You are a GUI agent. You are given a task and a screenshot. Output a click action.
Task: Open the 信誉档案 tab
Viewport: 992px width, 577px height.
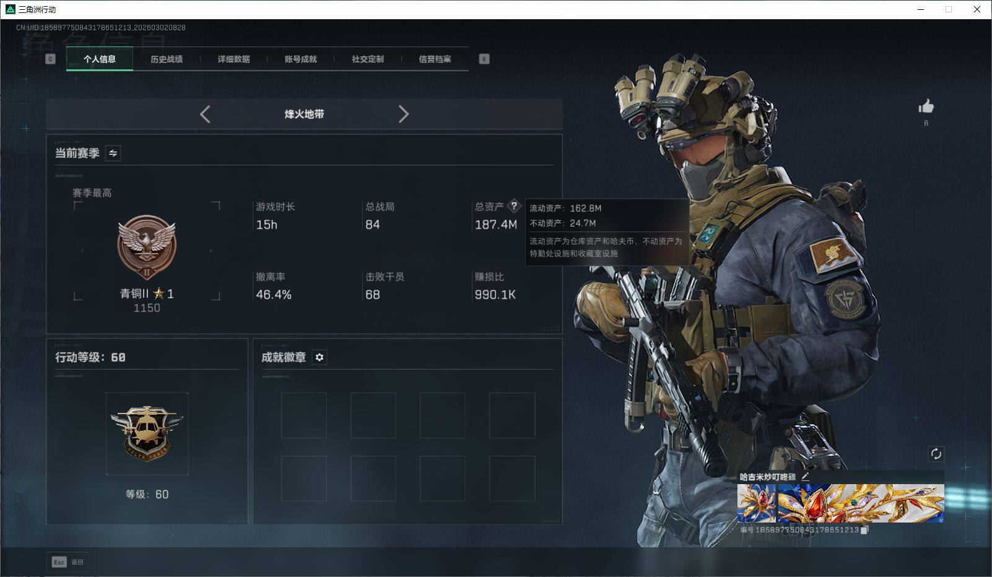(435, 59)
